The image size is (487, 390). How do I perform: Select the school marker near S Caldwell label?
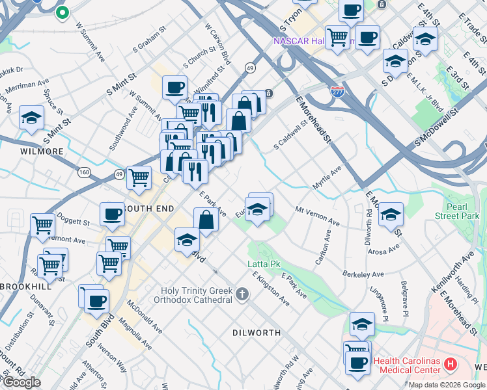click(395, 63)
